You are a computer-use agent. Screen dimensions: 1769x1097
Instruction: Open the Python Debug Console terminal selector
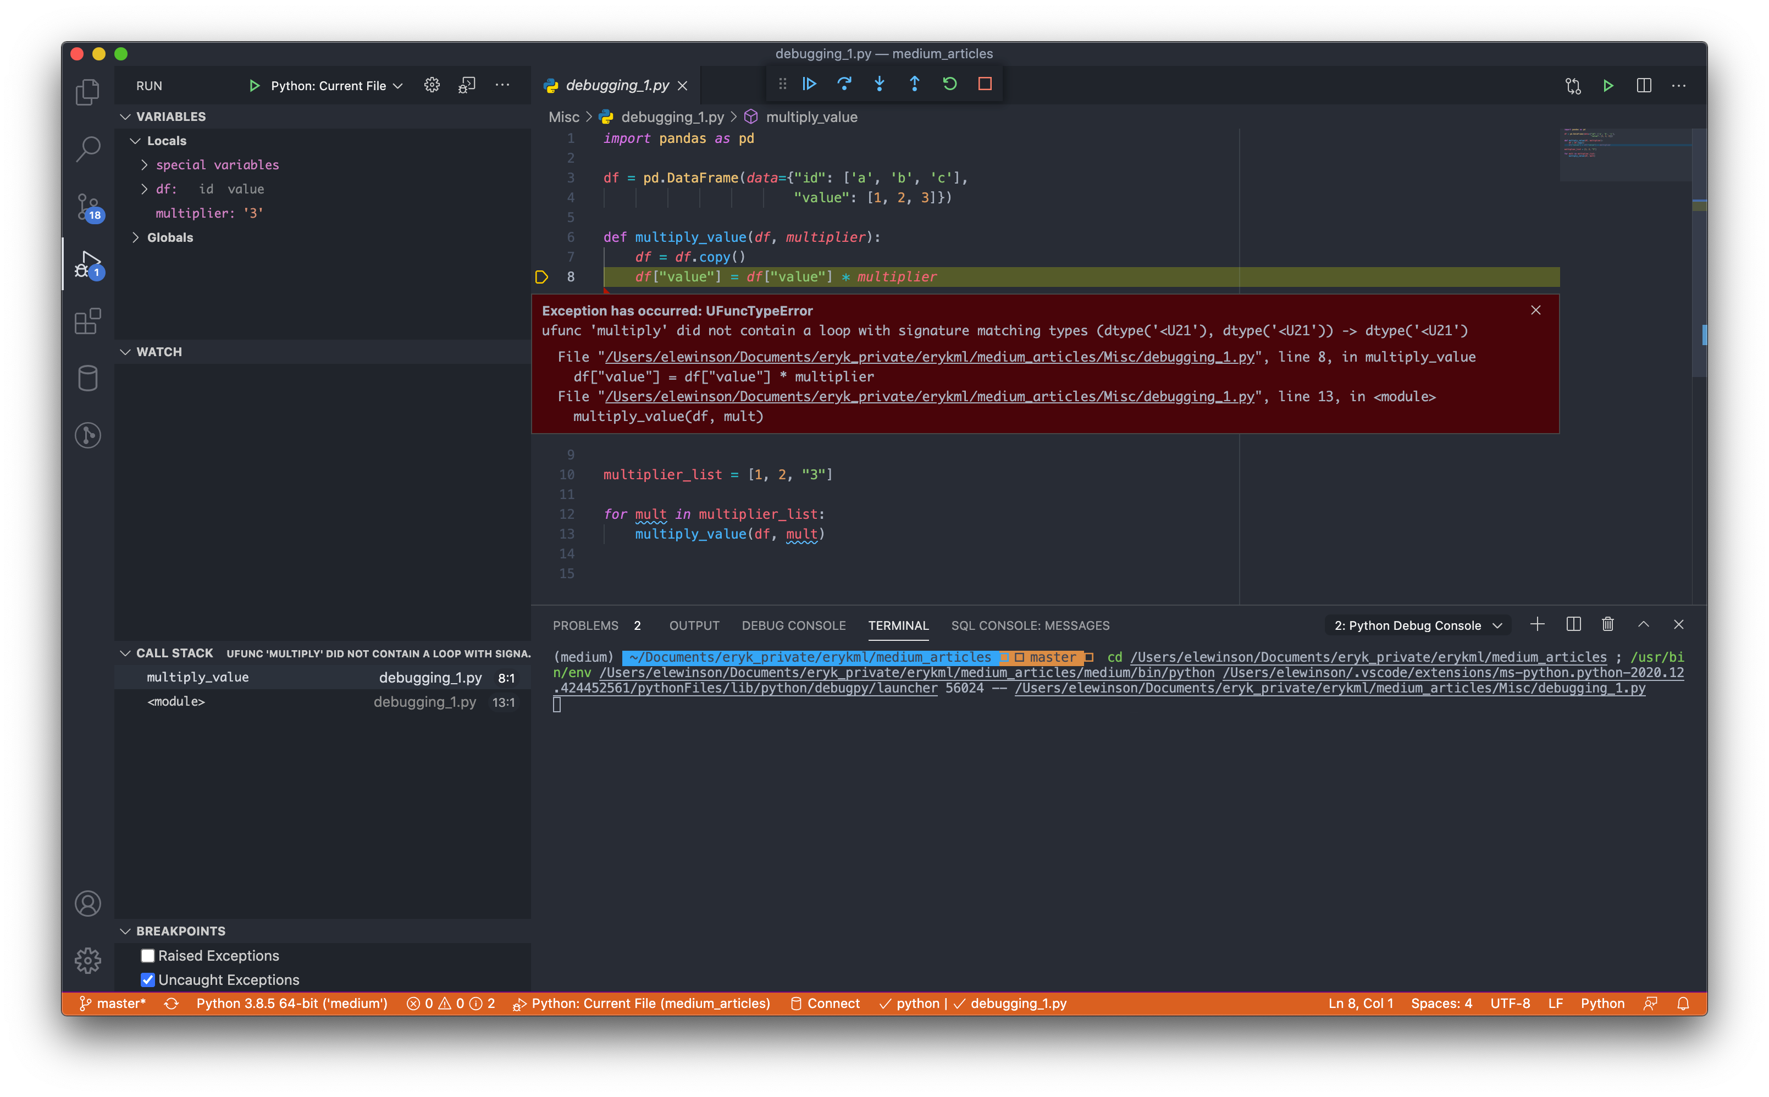click(1417, 625)
